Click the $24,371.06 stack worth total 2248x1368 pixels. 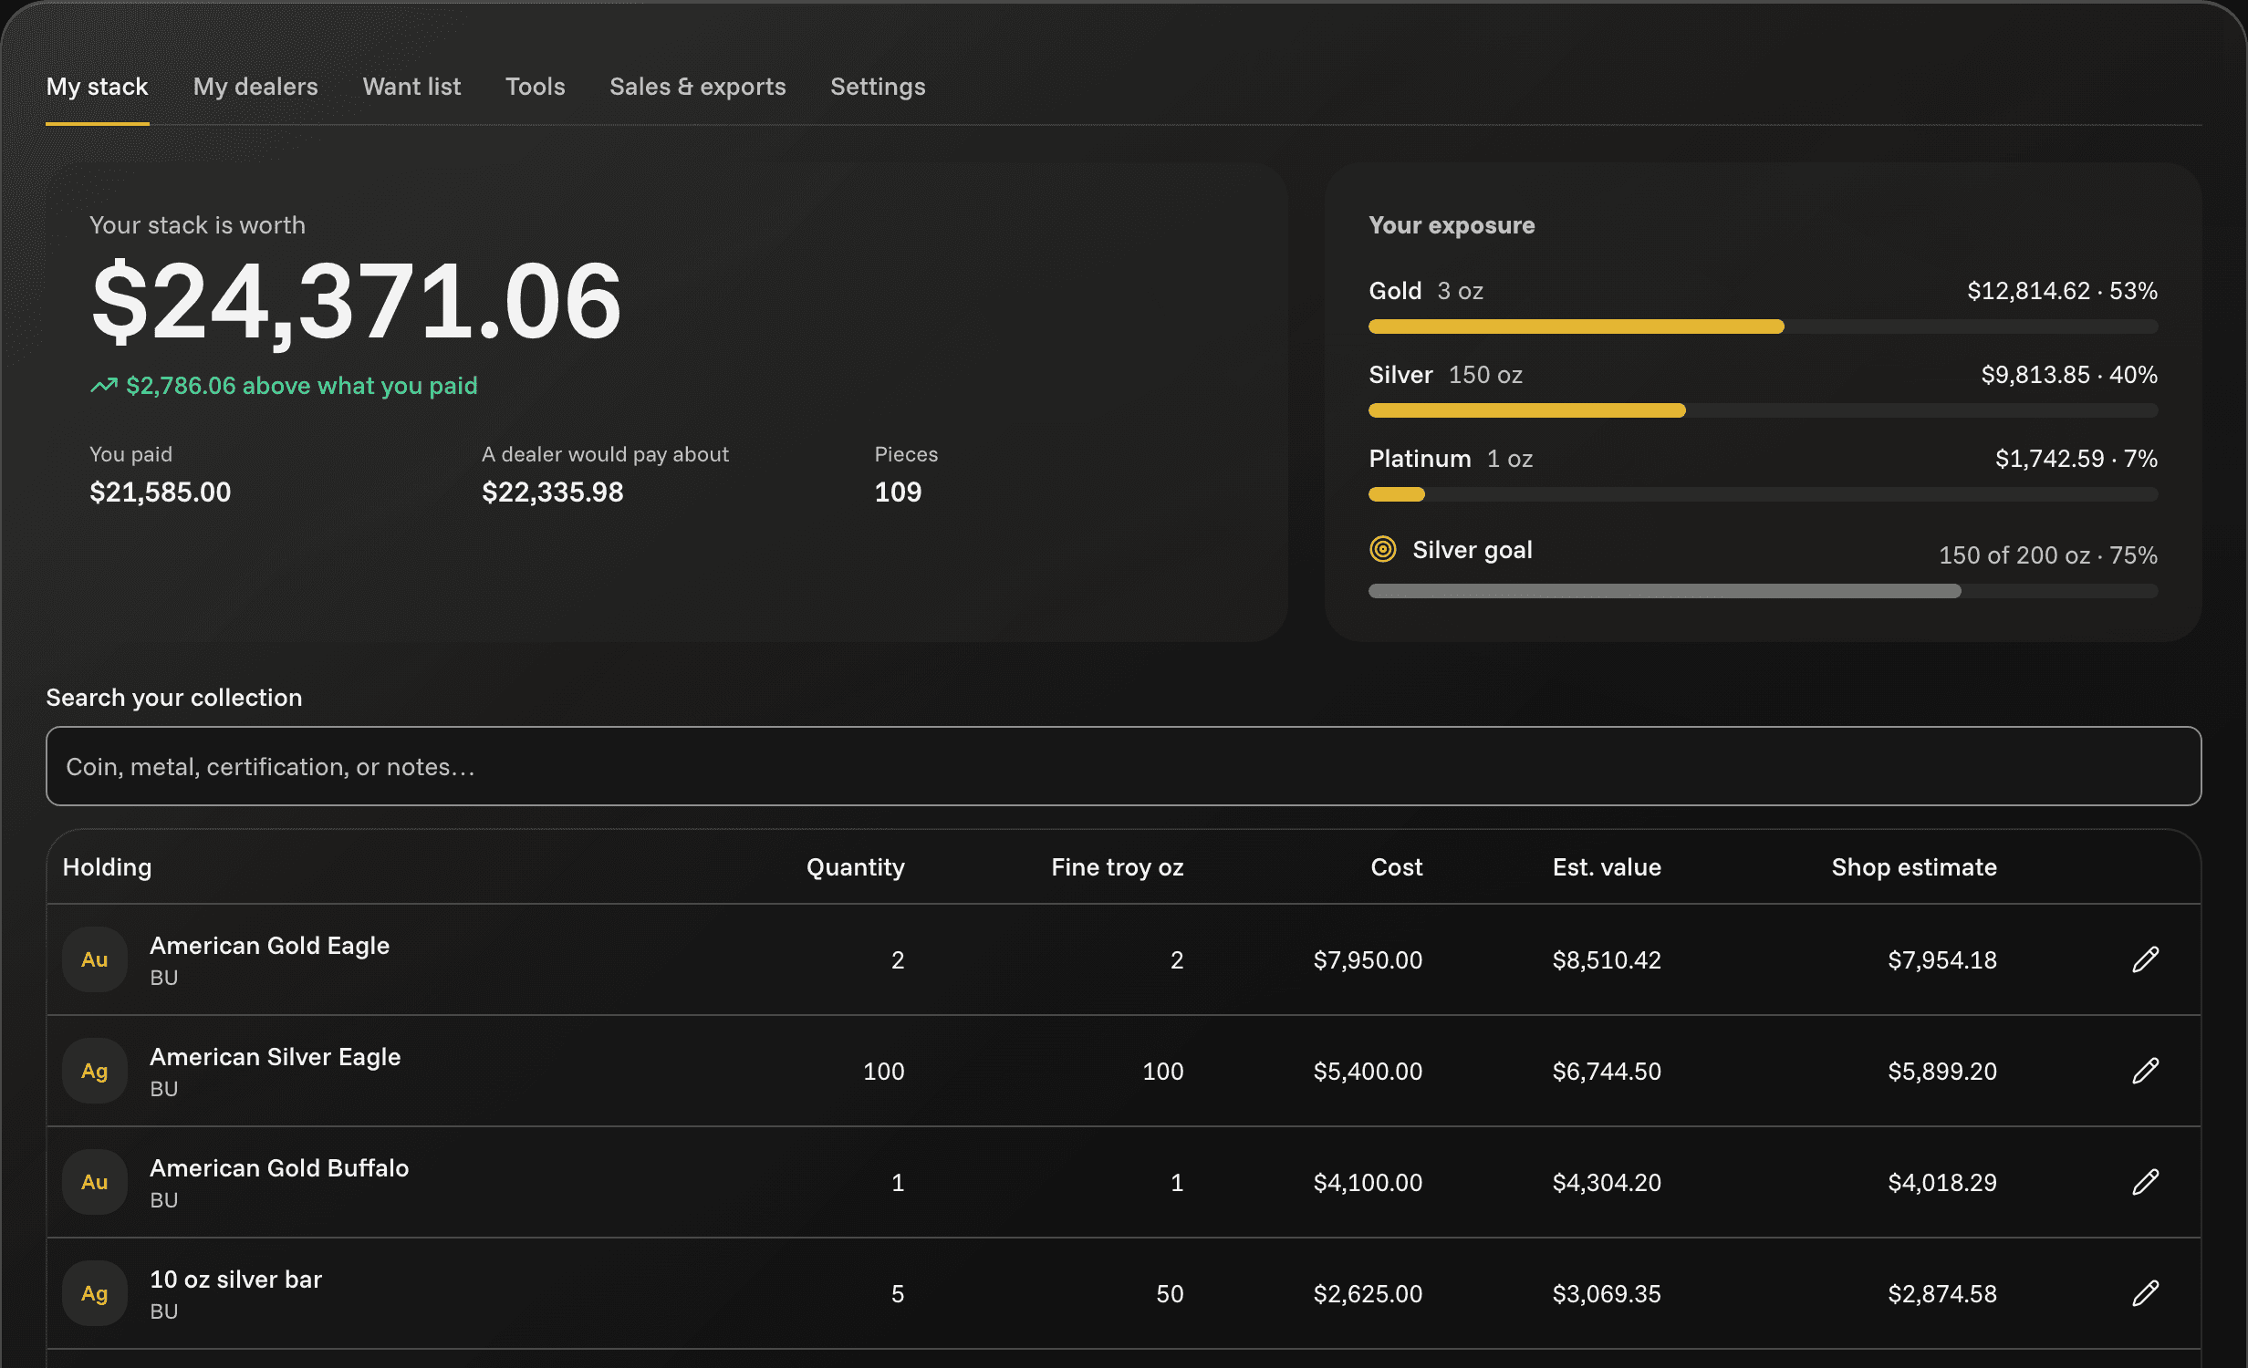pos(357,301)
